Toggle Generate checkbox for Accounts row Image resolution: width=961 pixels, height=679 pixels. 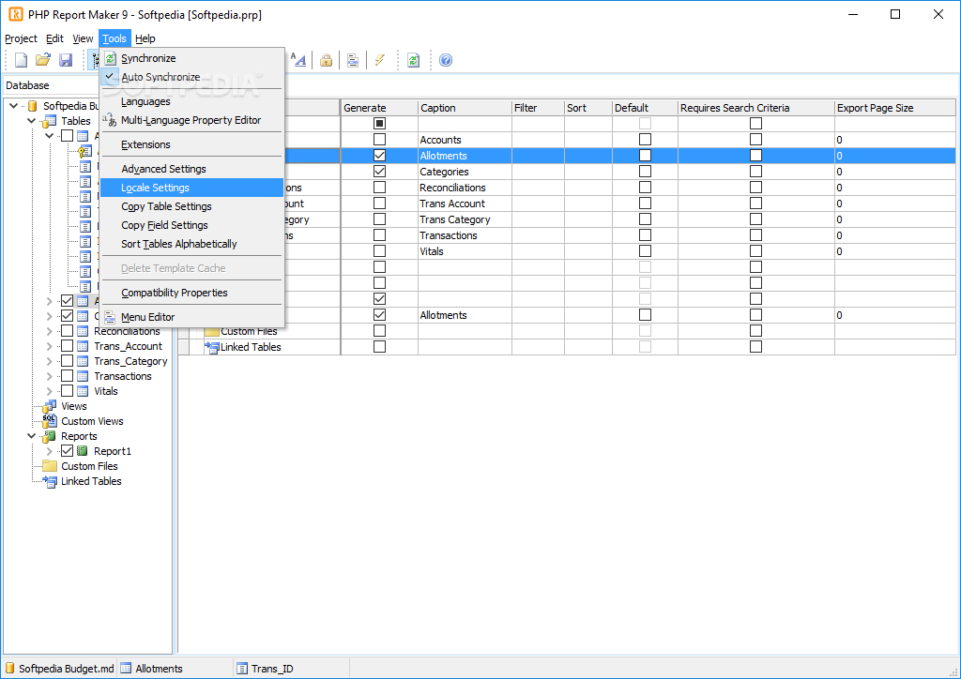coord(379,140)
